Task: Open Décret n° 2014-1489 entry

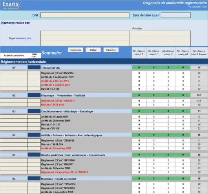Action: [x=53, y=105]
